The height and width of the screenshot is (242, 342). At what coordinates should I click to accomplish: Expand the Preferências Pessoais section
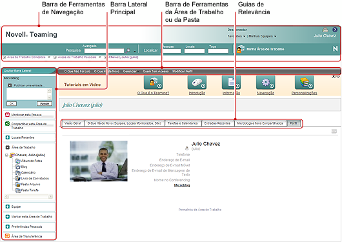click(x=7, y=227)
